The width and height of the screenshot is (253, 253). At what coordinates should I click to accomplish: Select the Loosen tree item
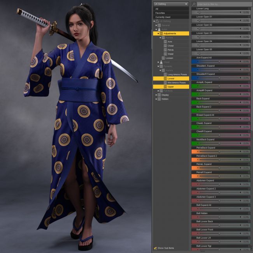(169, 58)
